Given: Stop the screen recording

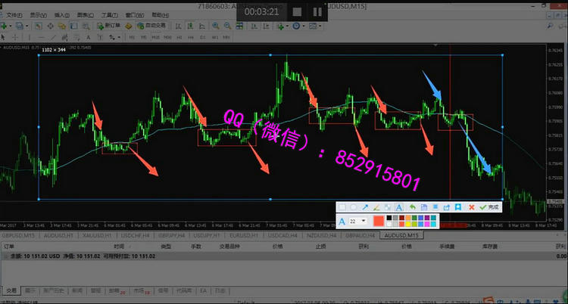Looking at the screenshot, I should click(x=298, y=11).
